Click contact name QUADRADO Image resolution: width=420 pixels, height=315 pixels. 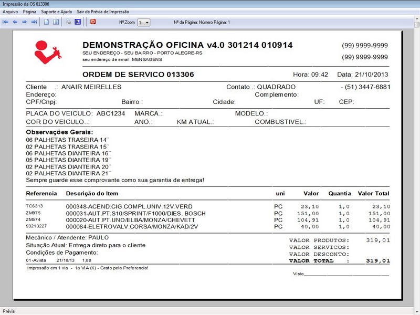click(276, 87)
